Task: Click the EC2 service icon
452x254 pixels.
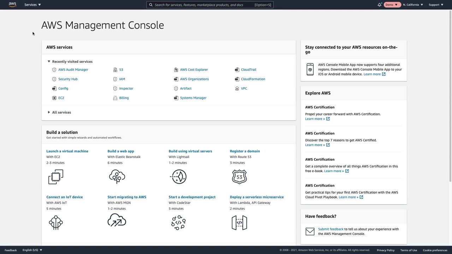Action: 54,98
